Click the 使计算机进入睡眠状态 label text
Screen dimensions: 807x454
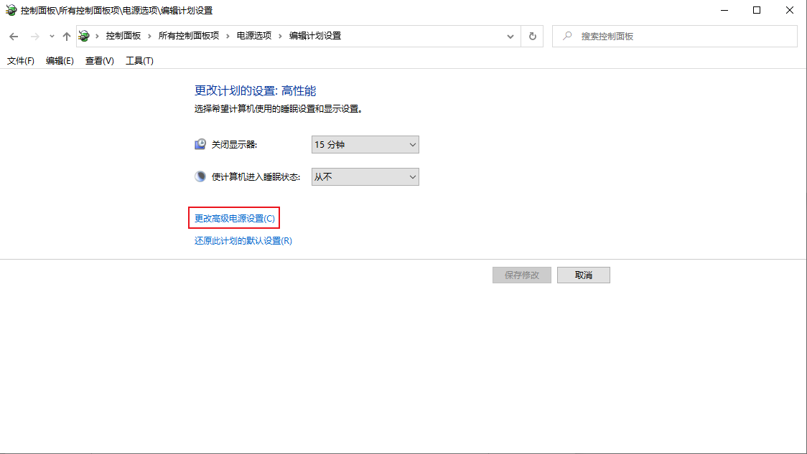pos(256,177)
